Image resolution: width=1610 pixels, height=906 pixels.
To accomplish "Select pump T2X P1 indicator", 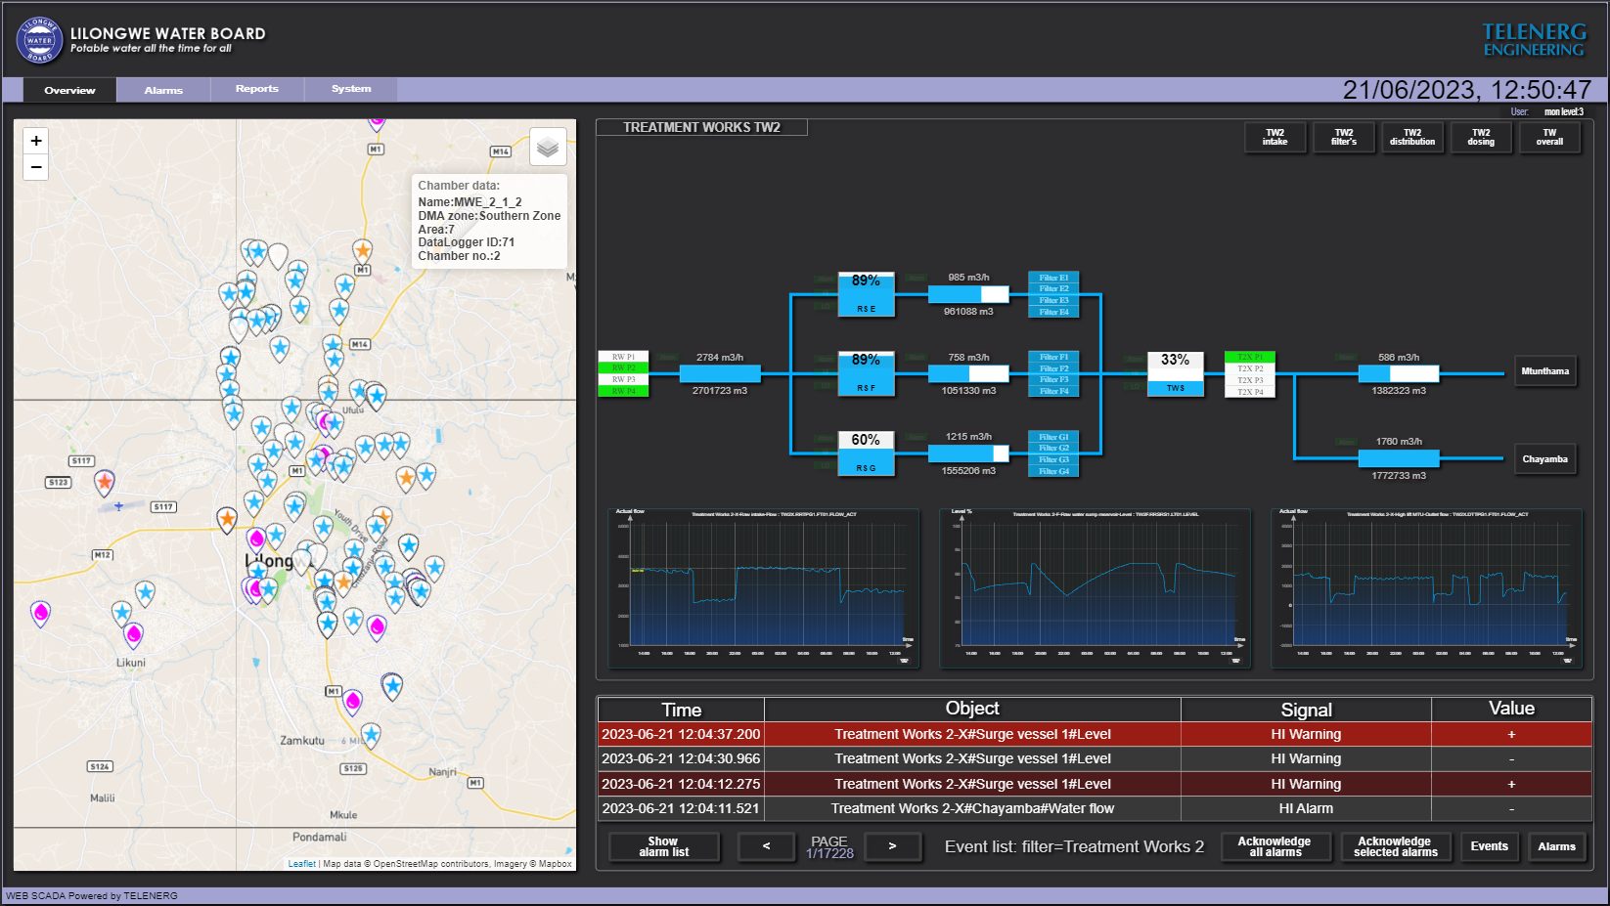I will [1250, 358].
